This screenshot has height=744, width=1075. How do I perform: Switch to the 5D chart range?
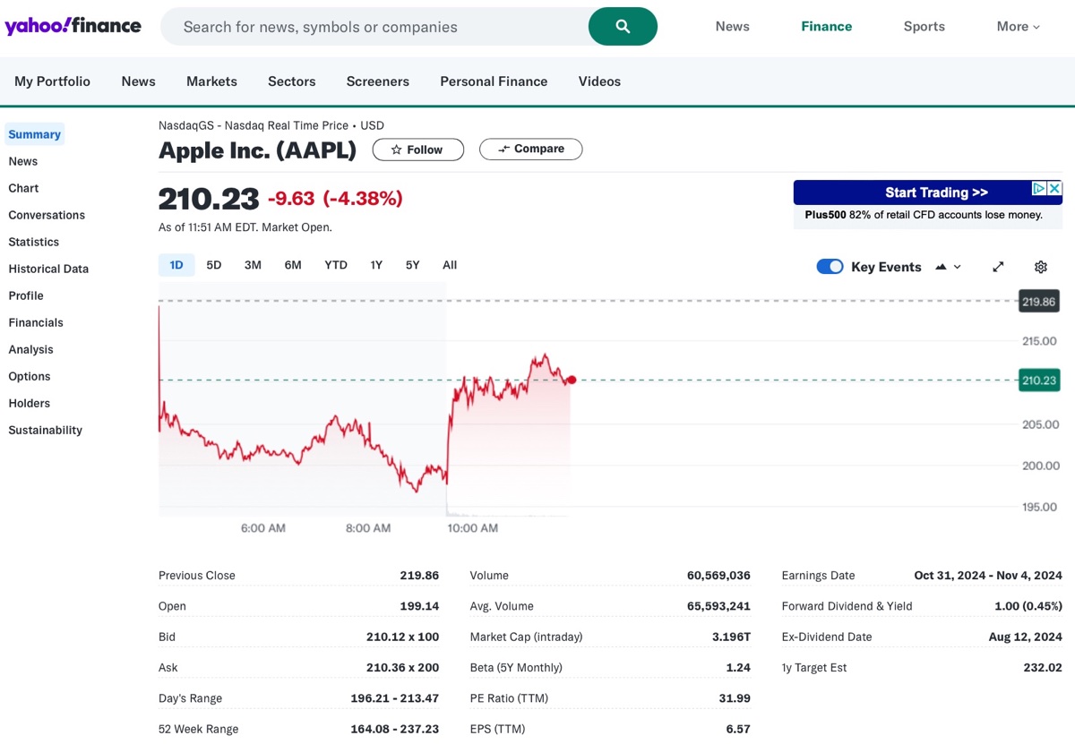click(213, 264)
